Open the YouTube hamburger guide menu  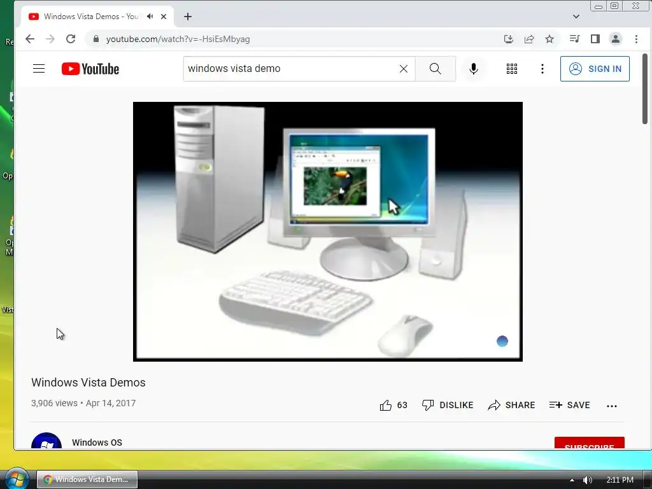39,69
